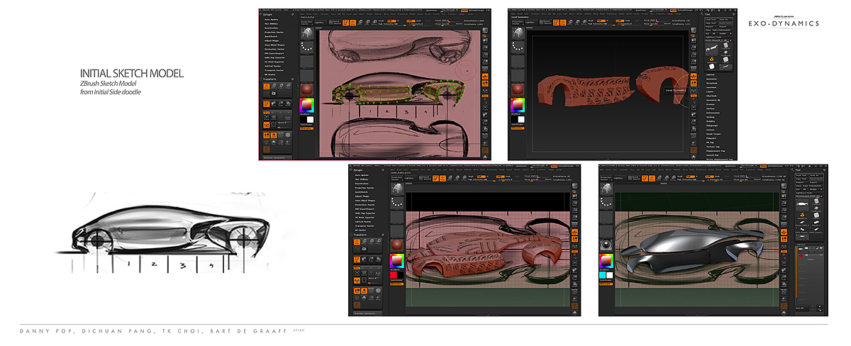This screenshot has height=346, width=851.
Task: Select Move icon in pink sketch-overlay screenshot top bar
Action: [x=360, y=22]
